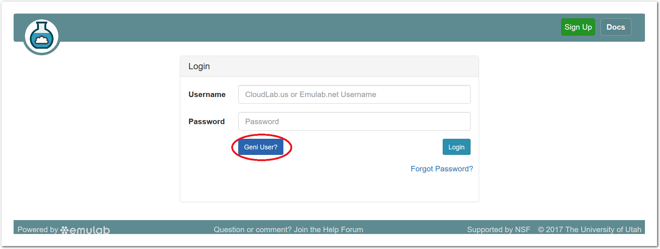Focus the Username input field

tap(354, 94)
